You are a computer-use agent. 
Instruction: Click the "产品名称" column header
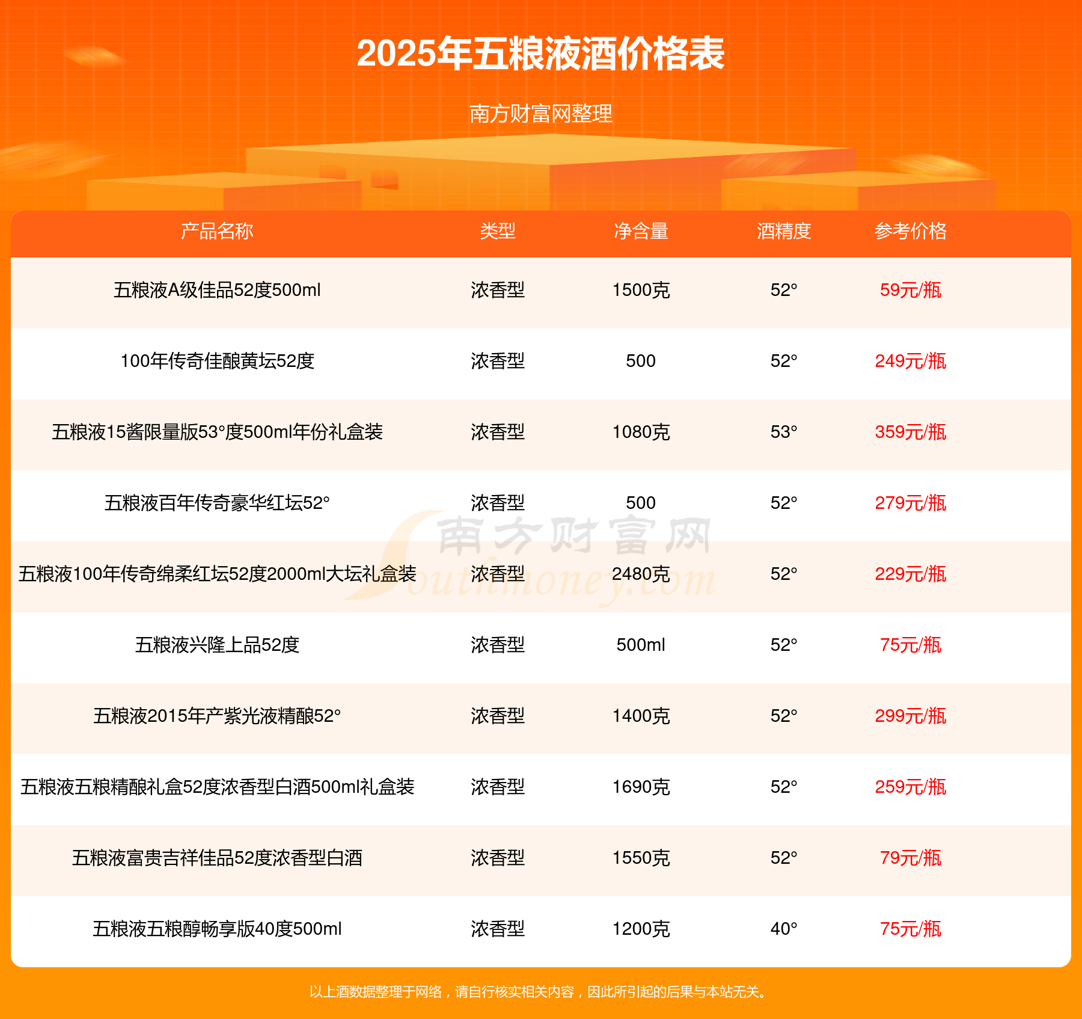[x=217, y=231]
